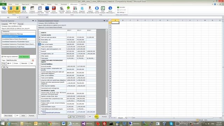Switch to the Companies tab
This screenshot has height=126, width=224.
(5, 24)
